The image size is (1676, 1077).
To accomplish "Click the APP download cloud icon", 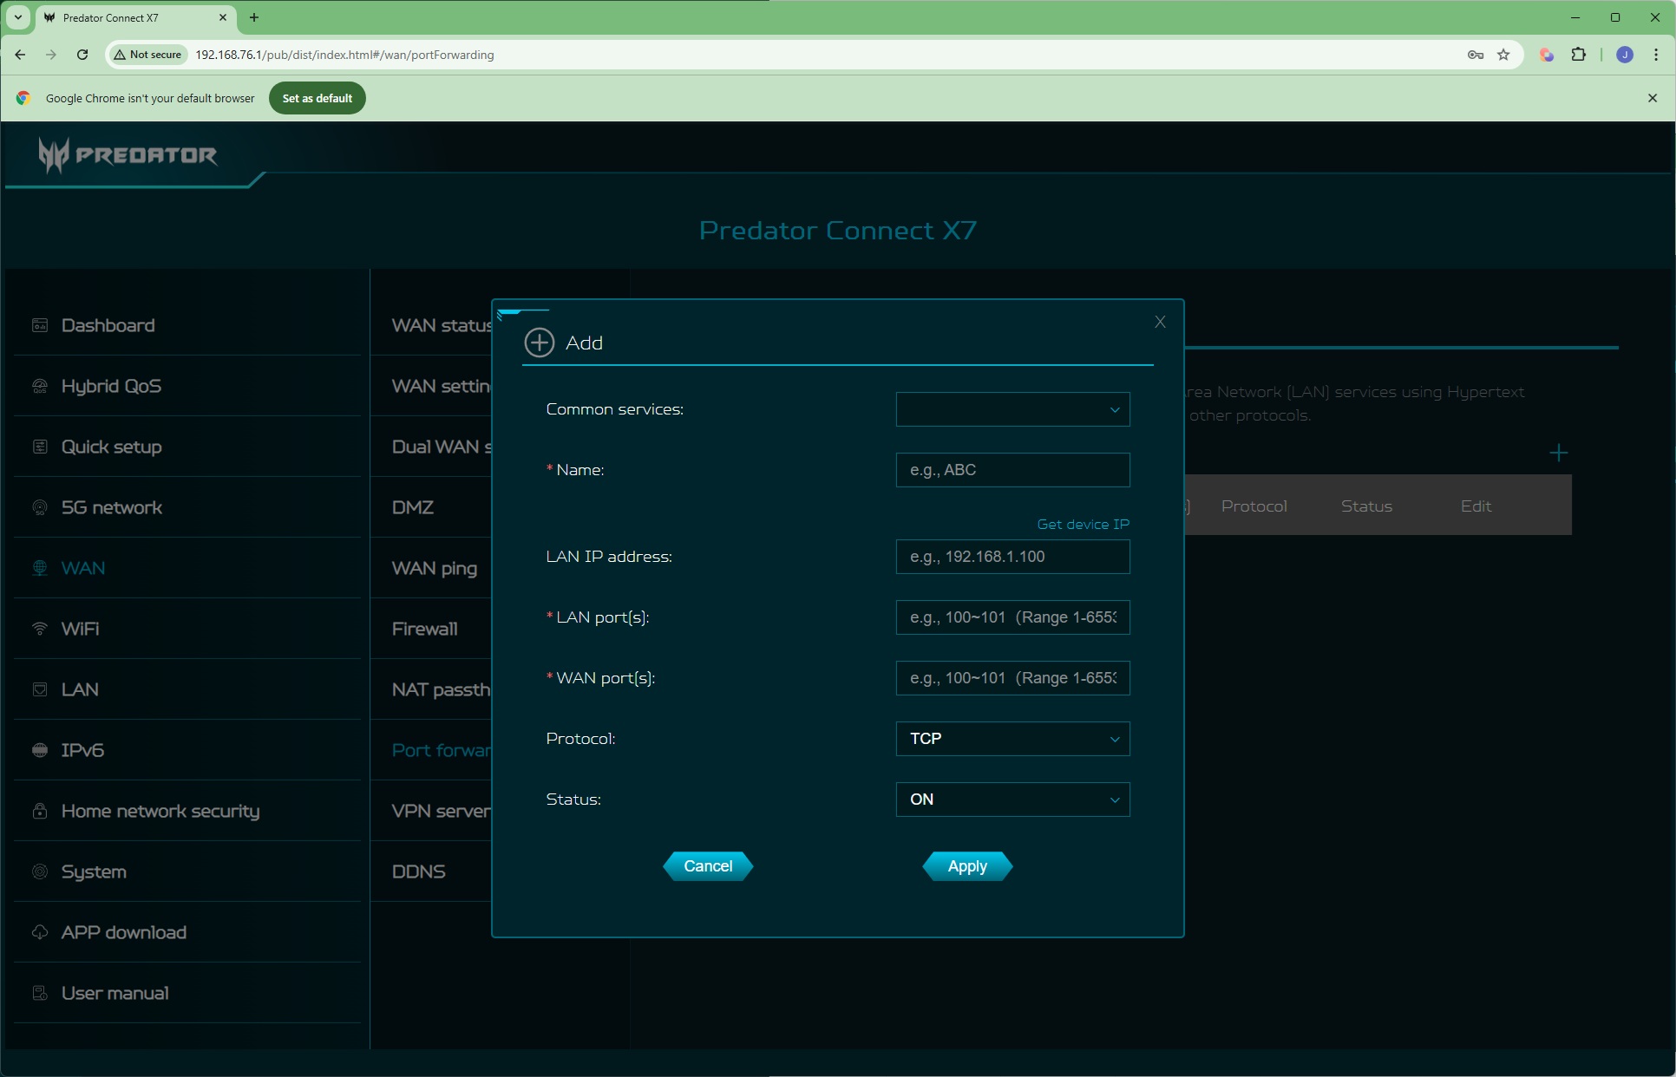I will click(x=40, y=932).
